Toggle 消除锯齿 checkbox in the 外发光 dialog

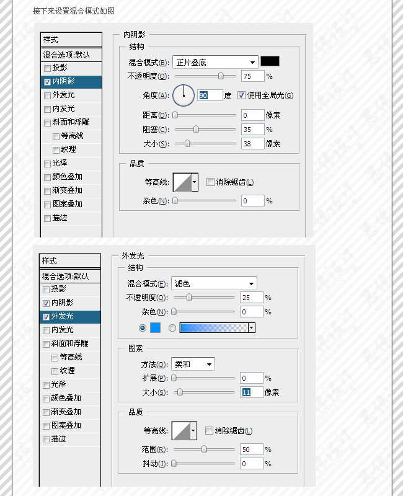pyautogui.click(x=209, y=430)
